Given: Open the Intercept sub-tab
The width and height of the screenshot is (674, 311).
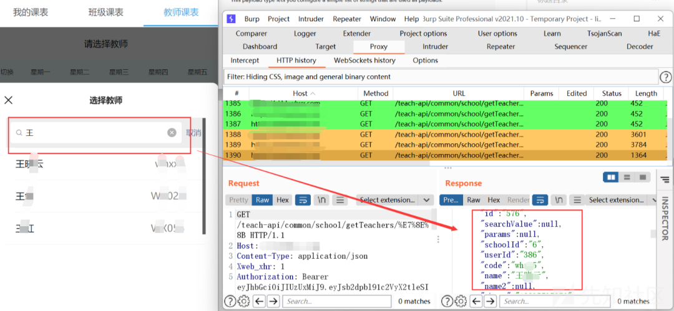Looking at the screenshot, I should click(x=245, y=60).
